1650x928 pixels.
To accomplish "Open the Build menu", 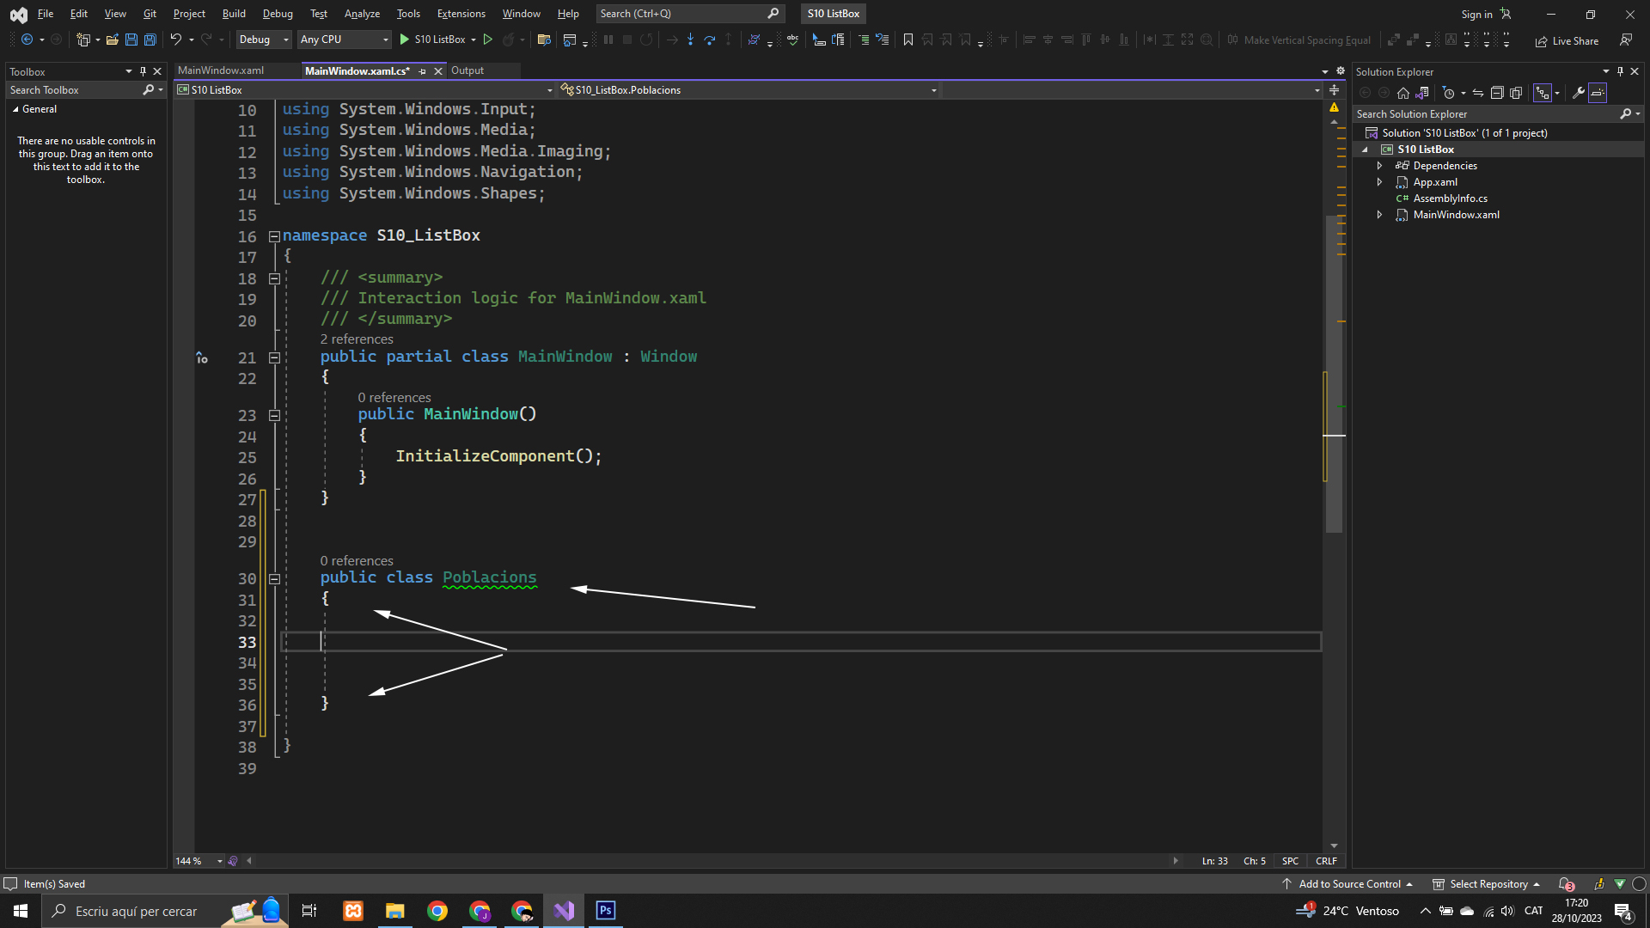I will click(234, 14).
